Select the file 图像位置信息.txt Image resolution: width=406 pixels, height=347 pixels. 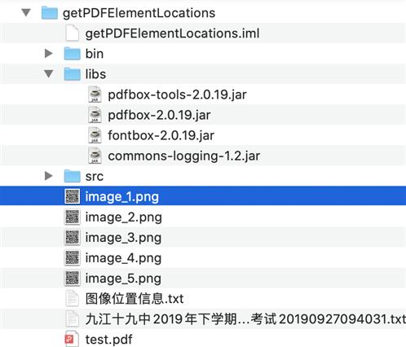click(135, 299)
